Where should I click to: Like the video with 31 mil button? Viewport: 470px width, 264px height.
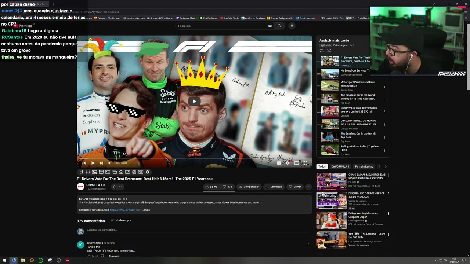pyautogui.click(x=211, y=187)
